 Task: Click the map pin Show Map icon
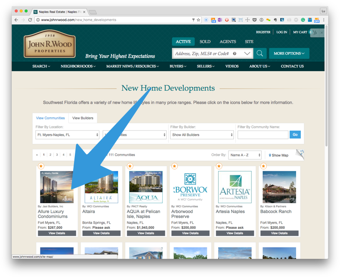(270, 155)
